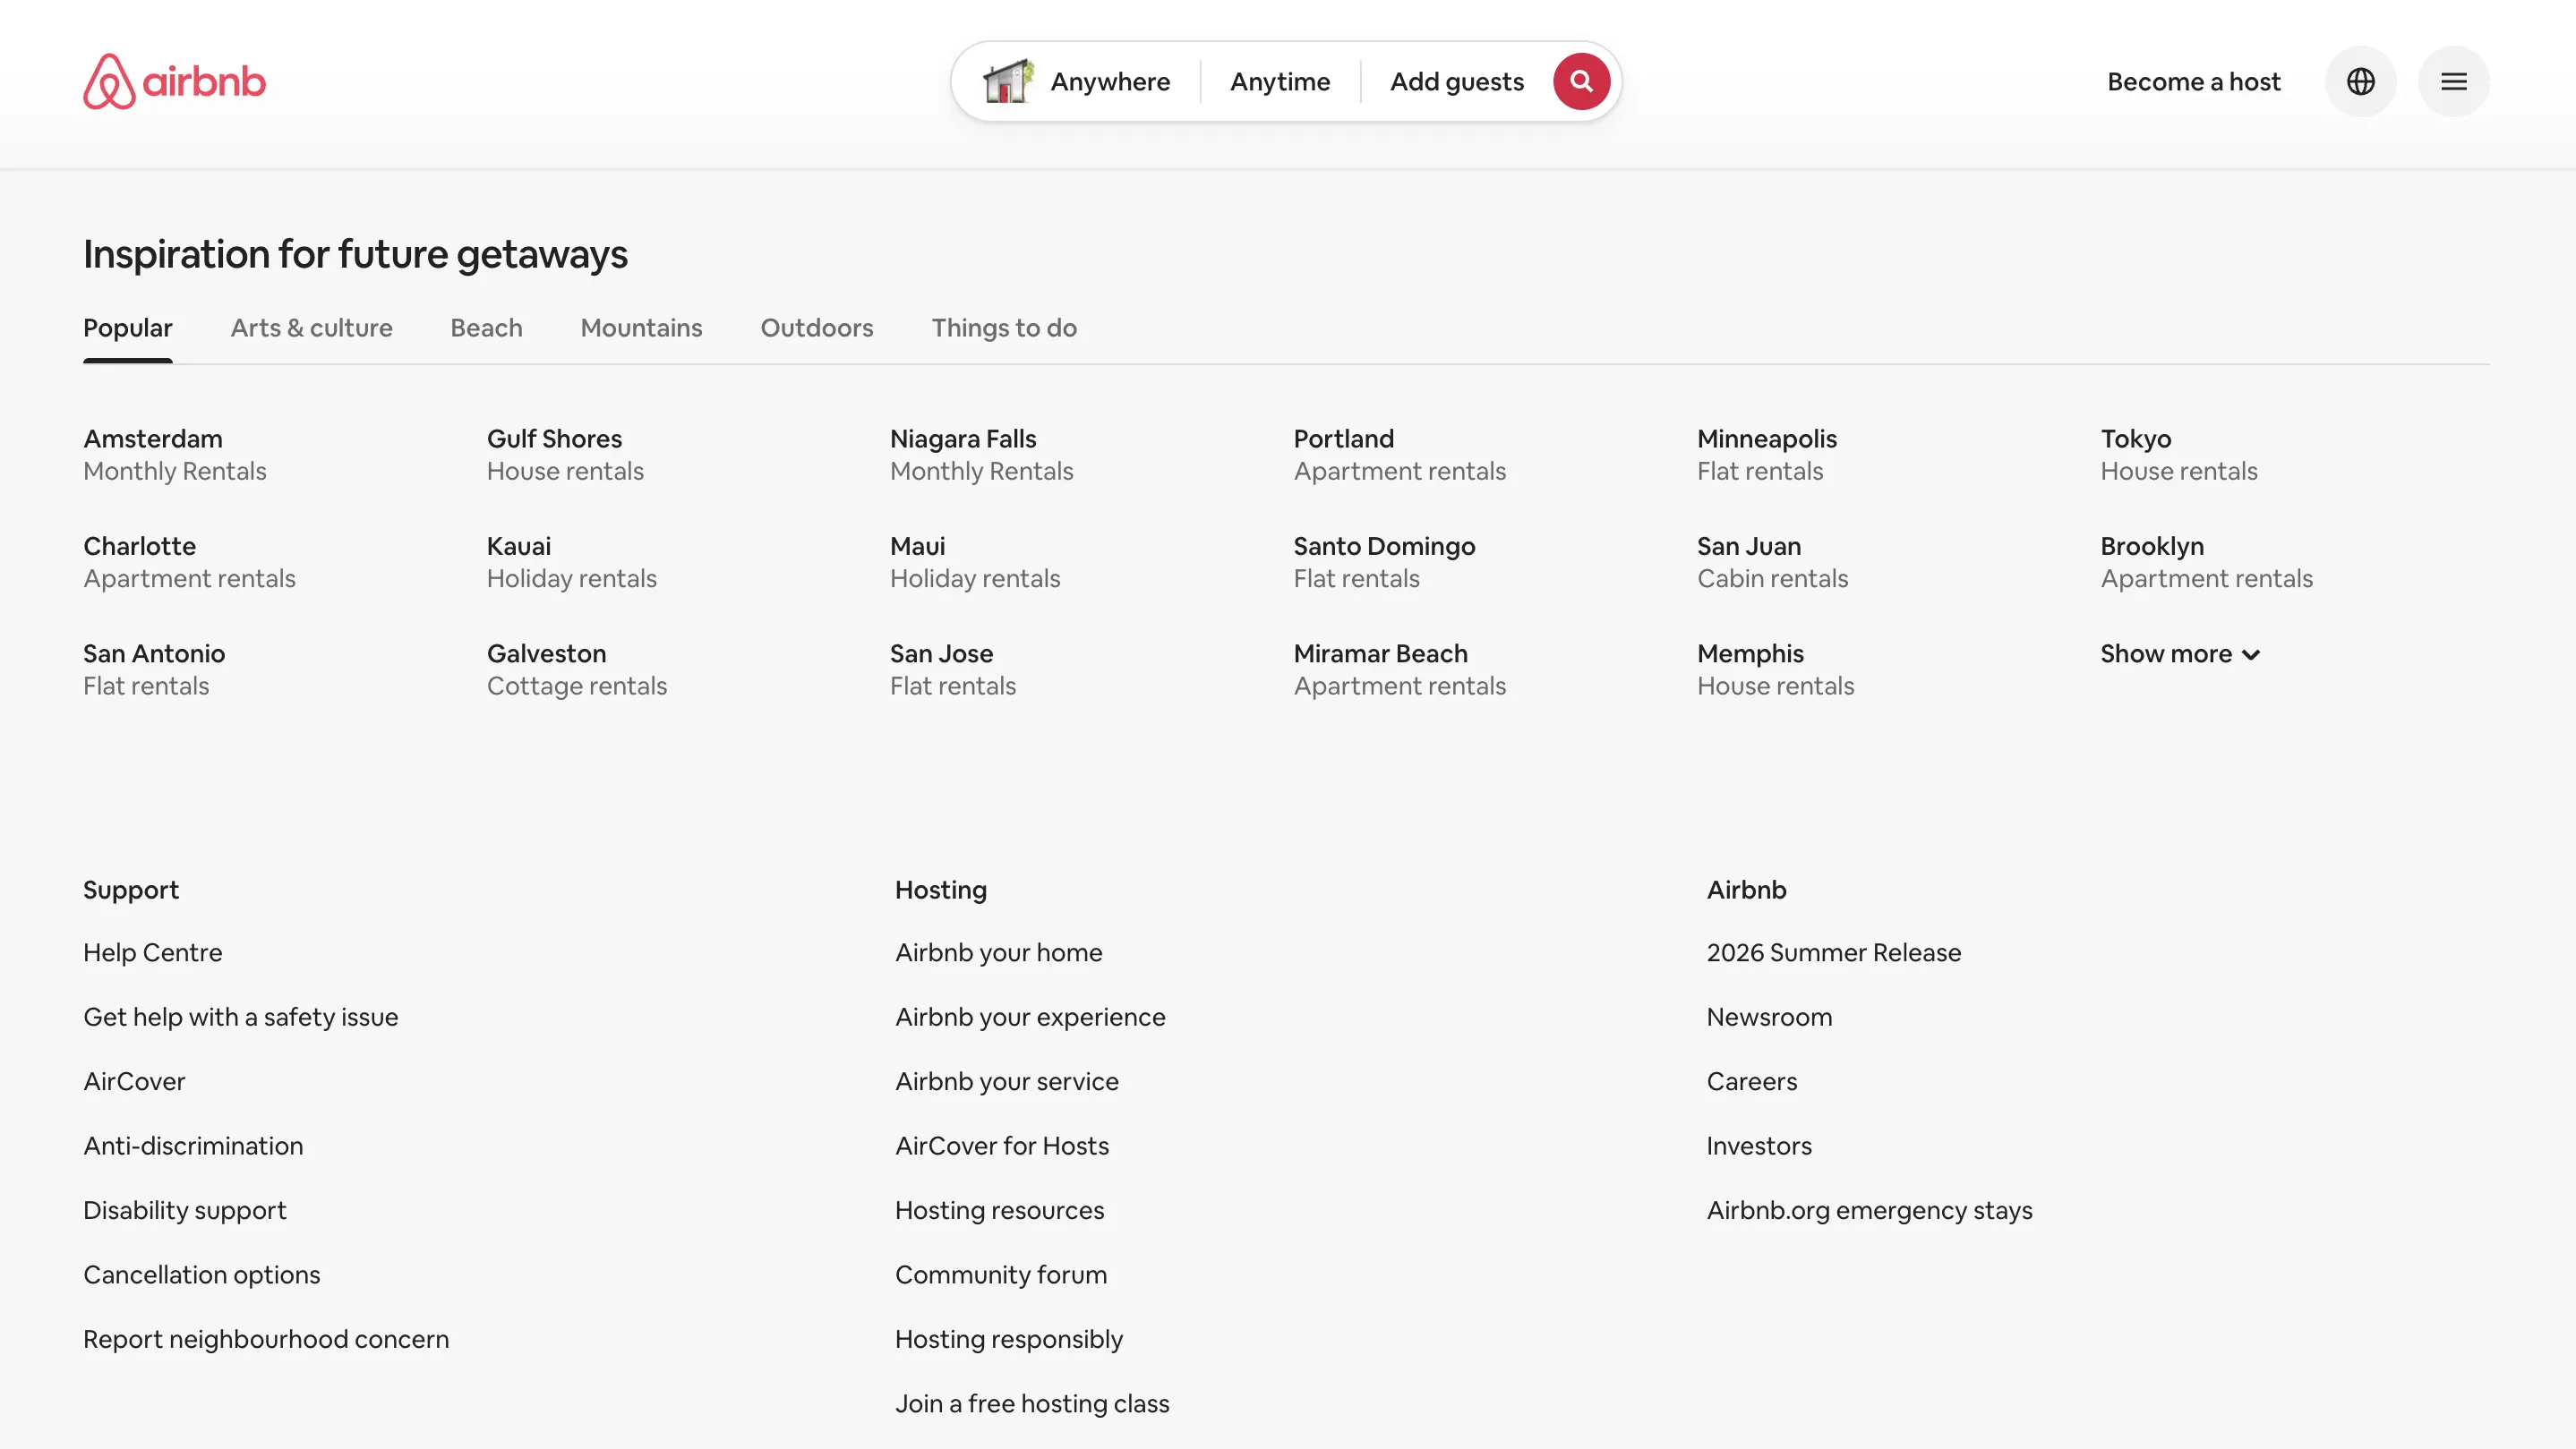This screenshot has width=2576, height=1449.
Task: Open the 2026 Summer Release link
Action: coord(1834,952)
